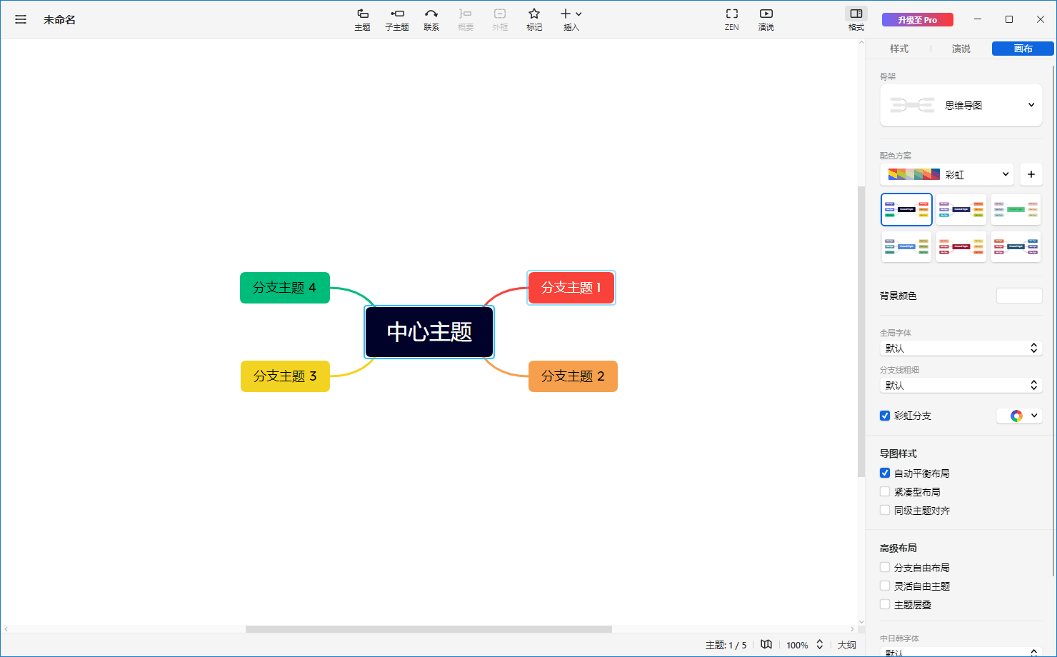Disable 自动平衡布局 checkbox
The height and width of the screenshot is (657, 1057).
coord(885,473)
